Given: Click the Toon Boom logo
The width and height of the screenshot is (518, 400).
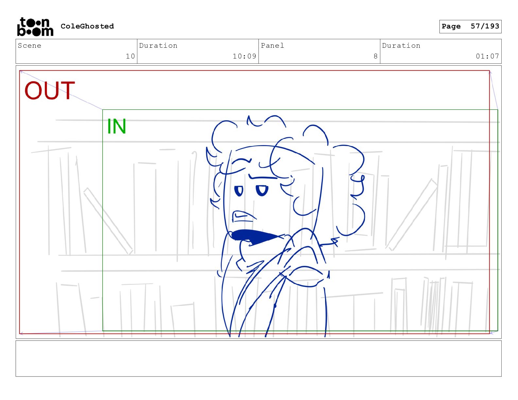Looking at the screenshot, I should click(x=35, y=26).
